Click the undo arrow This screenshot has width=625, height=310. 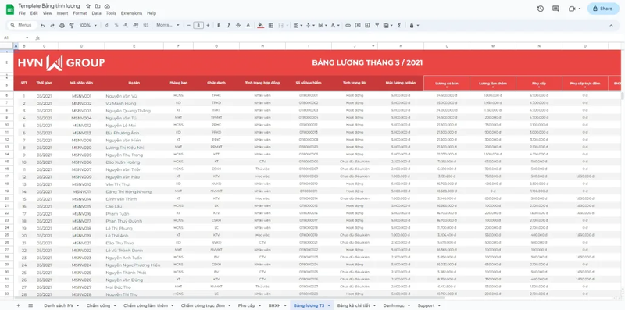pyautogui.click(x=43, y=26)
